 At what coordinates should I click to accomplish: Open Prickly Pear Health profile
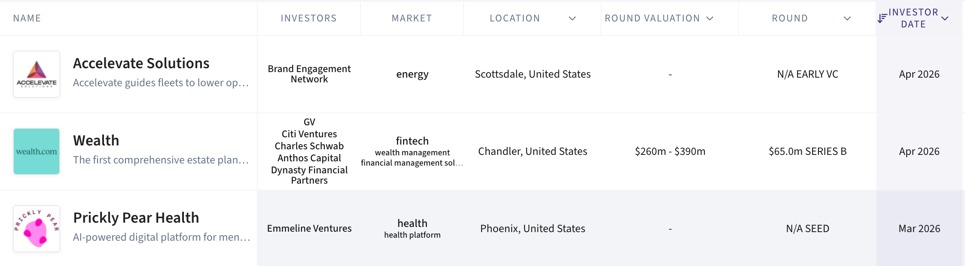[x=136, y=218]
